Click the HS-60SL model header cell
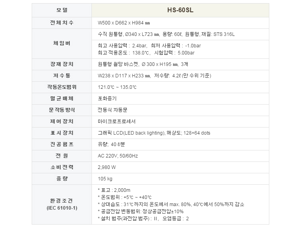Image resolution: width=301 pixels, height=227 pixels. tap(180, 10)
